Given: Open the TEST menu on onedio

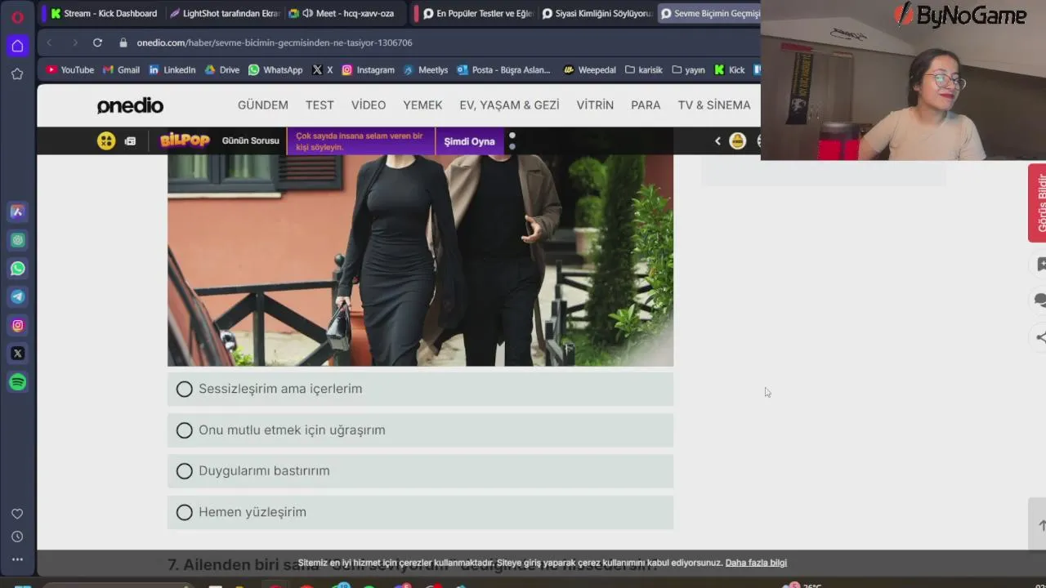Looking at the screenshot, I should (320, 105).
